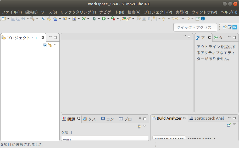The height and width of the screenshot is (148, 239).
Task: Minimize the Build Analyzer panel
Action: (x=229, y=118)
